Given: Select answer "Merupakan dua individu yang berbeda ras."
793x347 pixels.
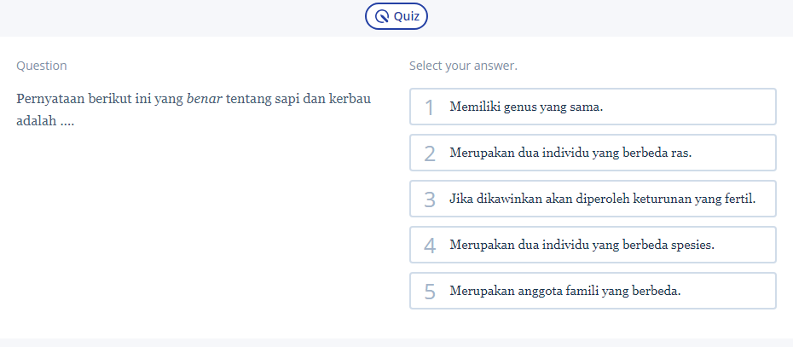Looking at the screenshot, I should (593, 153).
